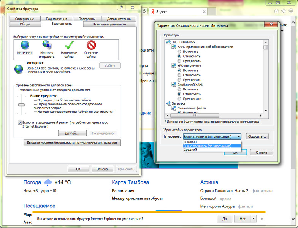Select Предлагать under XAML-приложения веб-обозревателя
The width and height of the screenshot is (298, 228).
pyautogui.click(x=179, y=61)
